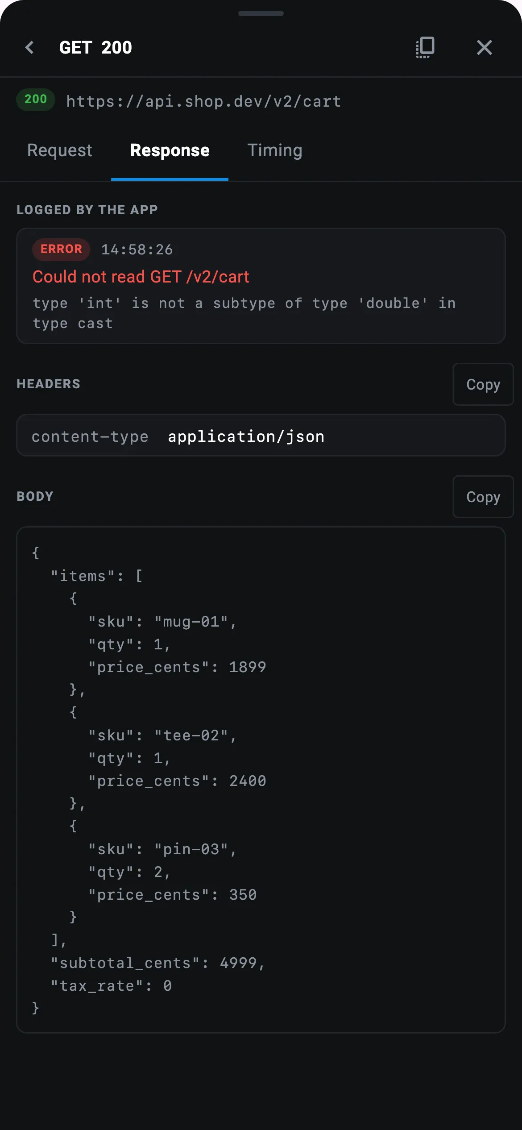This screenshot has height=1130, width=522.
Task: Copy the response headers
Action: click(483, 384)
